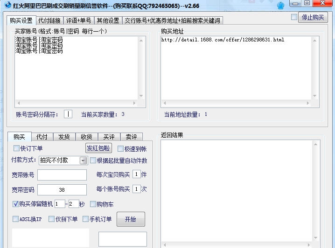Image resolution: width=335 pixels, height=248 pixels.
Task: Click the 1688 offer URL line
Action: (x=223, y=40)
